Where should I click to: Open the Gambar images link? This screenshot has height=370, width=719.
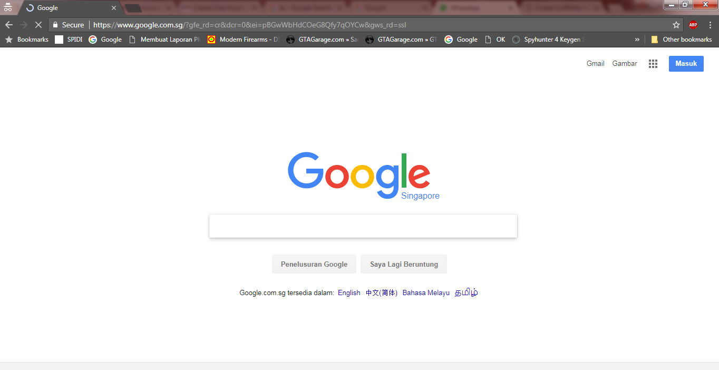[x=625, y=64]
